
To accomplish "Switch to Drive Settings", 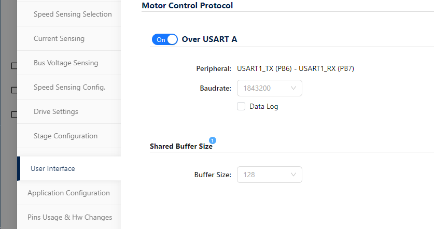I will point(56,111).
